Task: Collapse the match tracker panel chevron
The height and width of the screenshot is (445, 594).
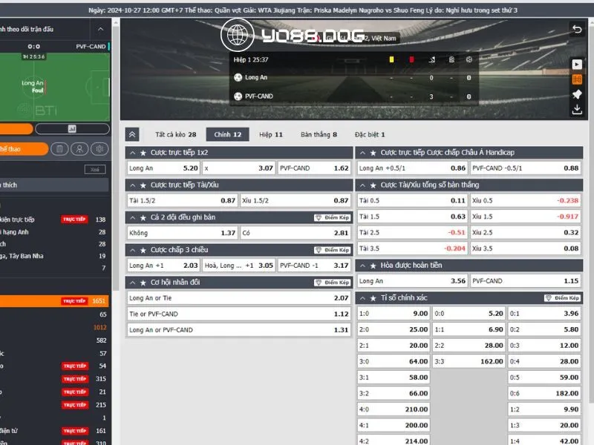Action: [x=101, y=29]
